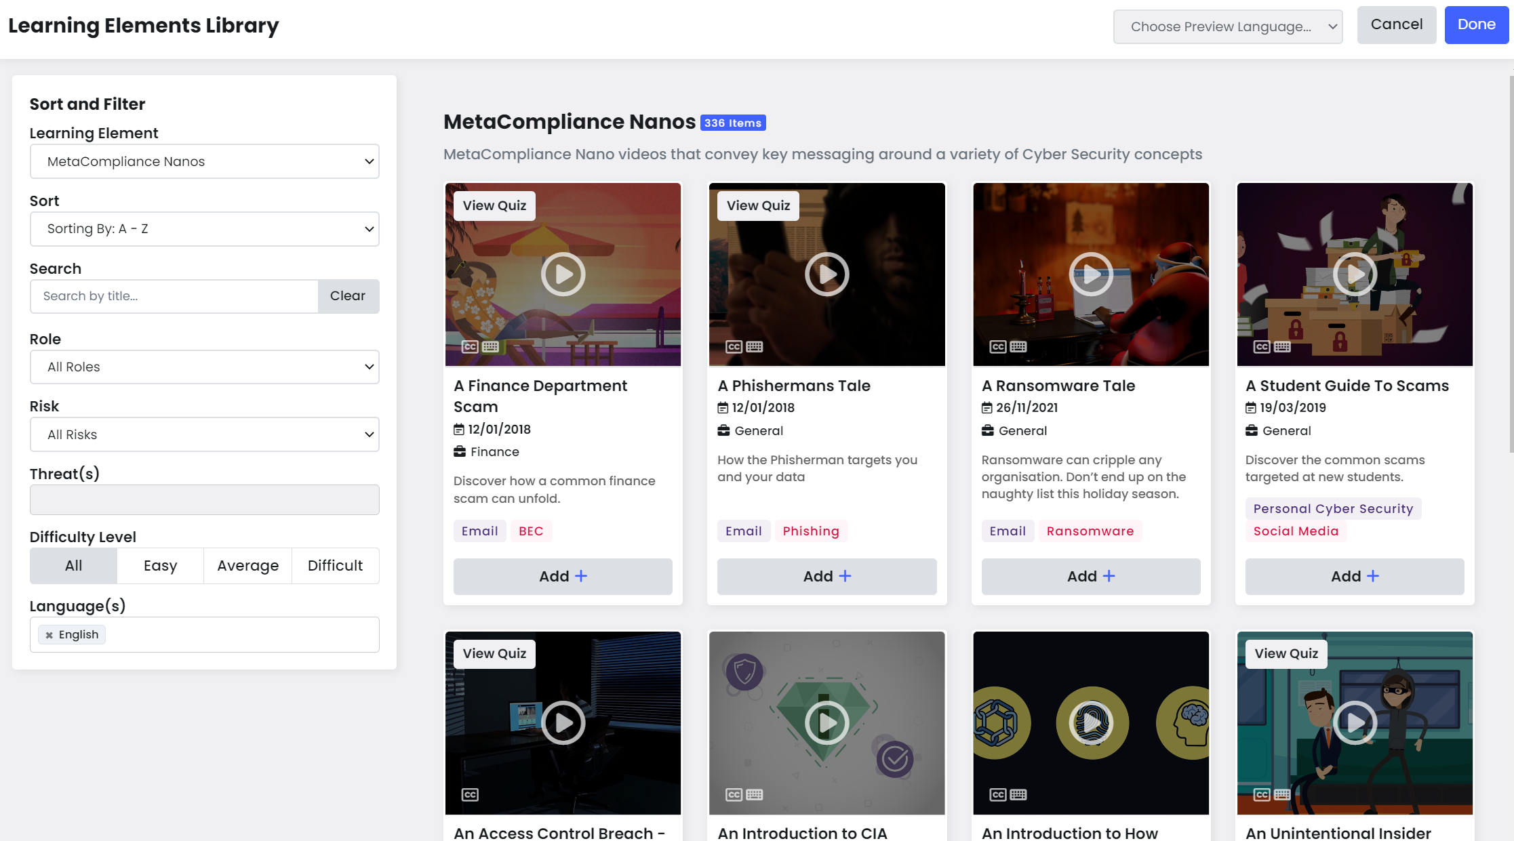Play the An Access Control Breach video
The image size is (1514, 841).
point(563,723)
